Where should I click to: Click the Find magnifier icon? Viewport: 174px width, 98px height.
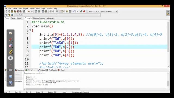[x=36, y=11]
